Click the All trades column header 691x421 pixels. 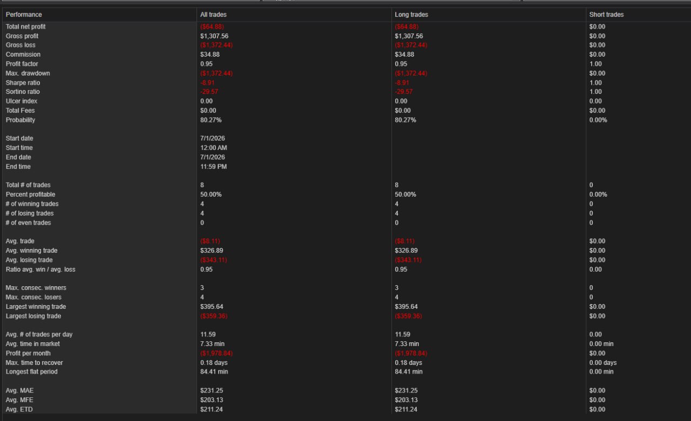point(213,15)
